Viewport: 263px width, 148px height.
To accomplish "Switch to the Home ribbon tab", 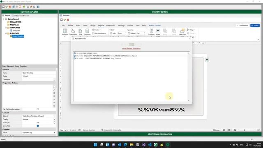I will pos(70,25).
